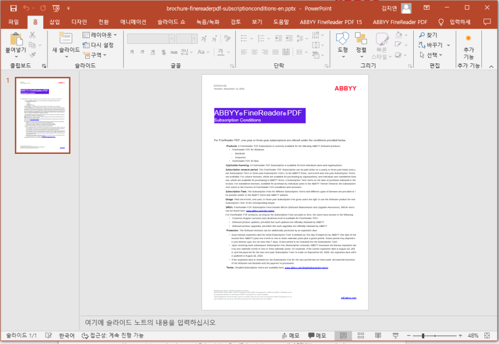
Task: Center the text in the paragraph group
Action: click(255, 52)
